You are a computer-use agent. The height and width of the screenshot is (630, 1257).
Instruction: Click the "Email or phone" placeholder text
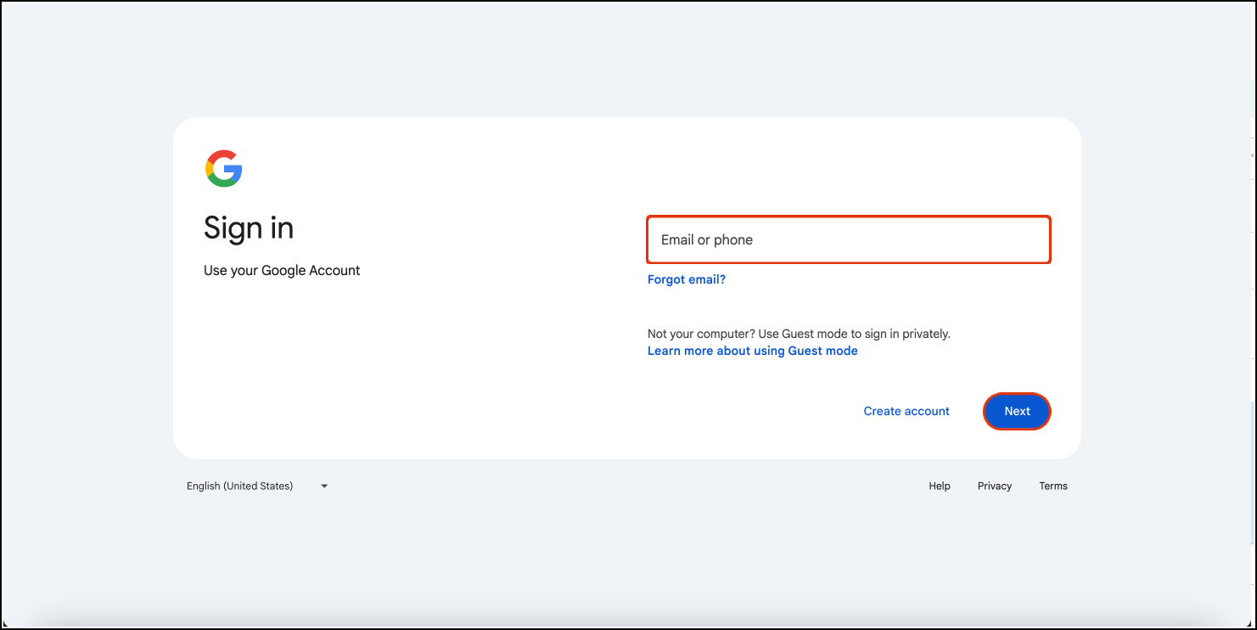tap(707, 239)
